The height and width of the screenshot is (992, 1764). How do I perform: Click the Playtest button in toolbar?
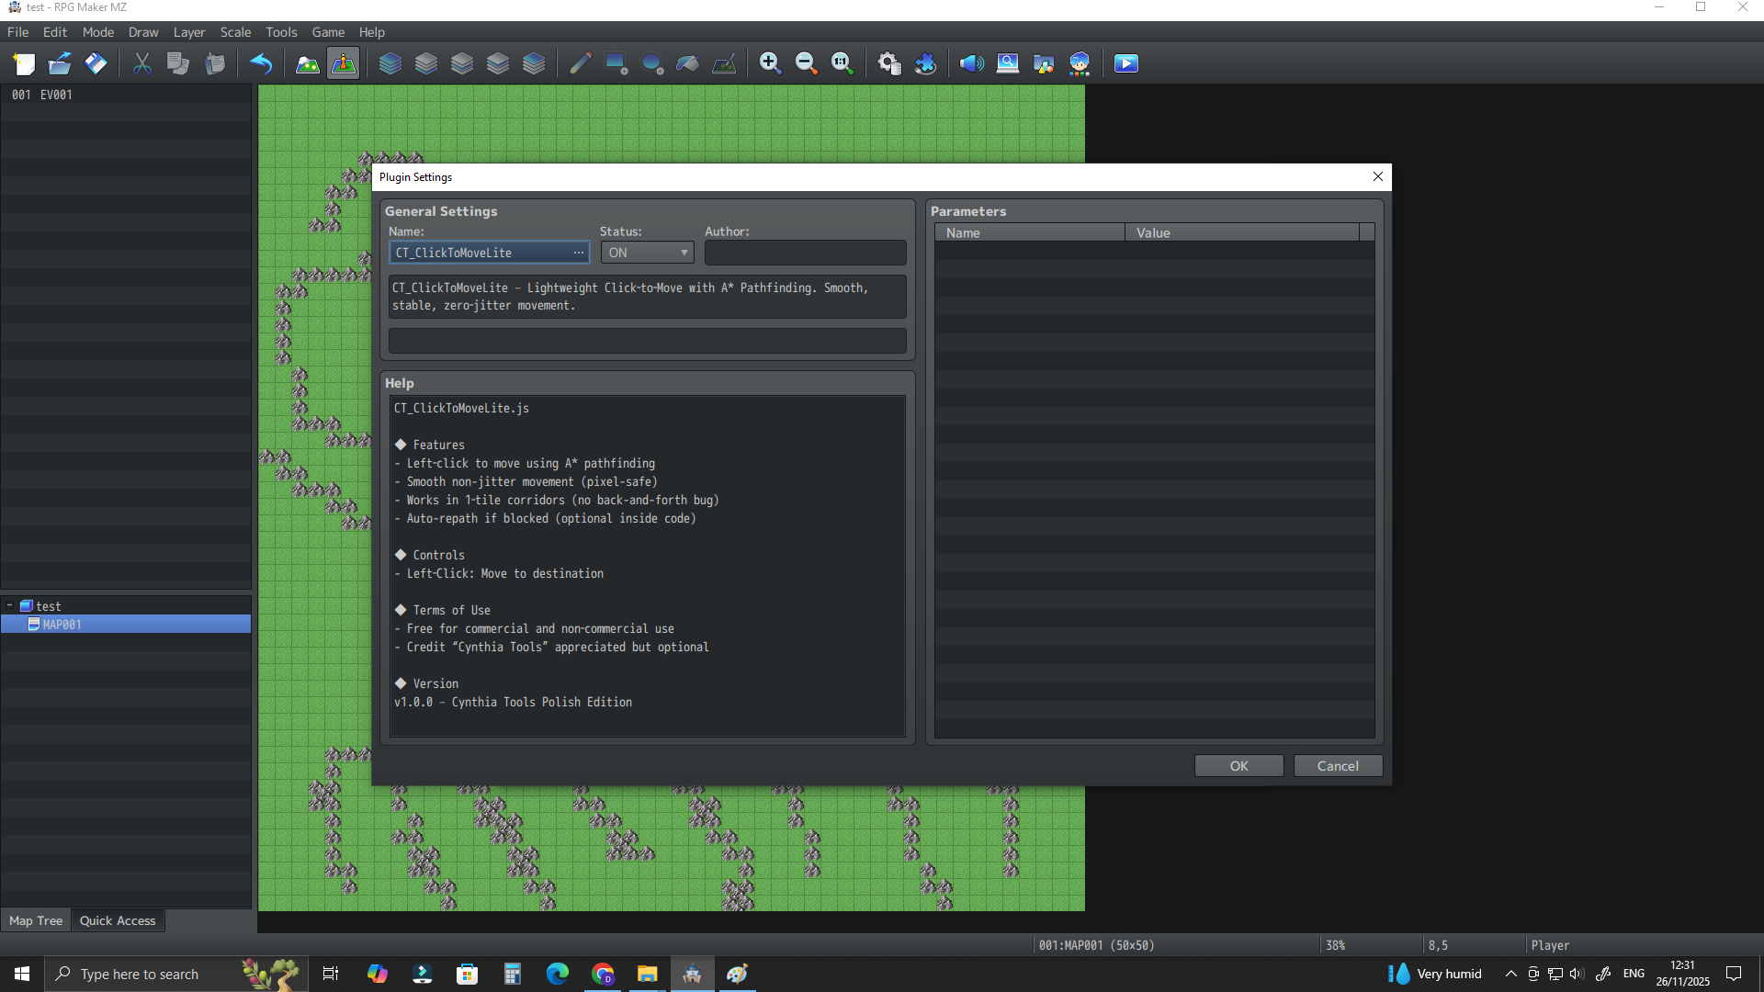(1125, 63)
